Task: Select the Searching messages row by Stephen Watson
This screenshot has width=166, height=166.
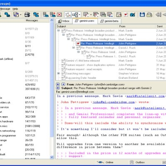Action: click(111, 73)
